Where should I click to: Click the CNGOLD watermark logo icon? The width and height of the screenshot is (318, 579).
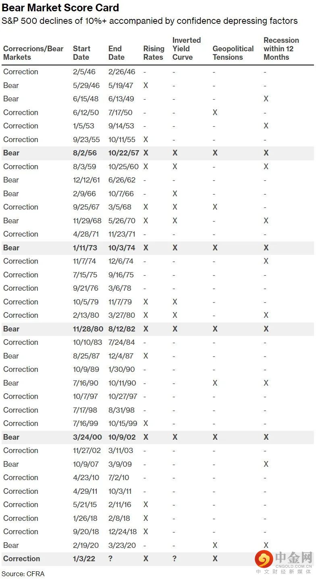(x=264, y=559)
